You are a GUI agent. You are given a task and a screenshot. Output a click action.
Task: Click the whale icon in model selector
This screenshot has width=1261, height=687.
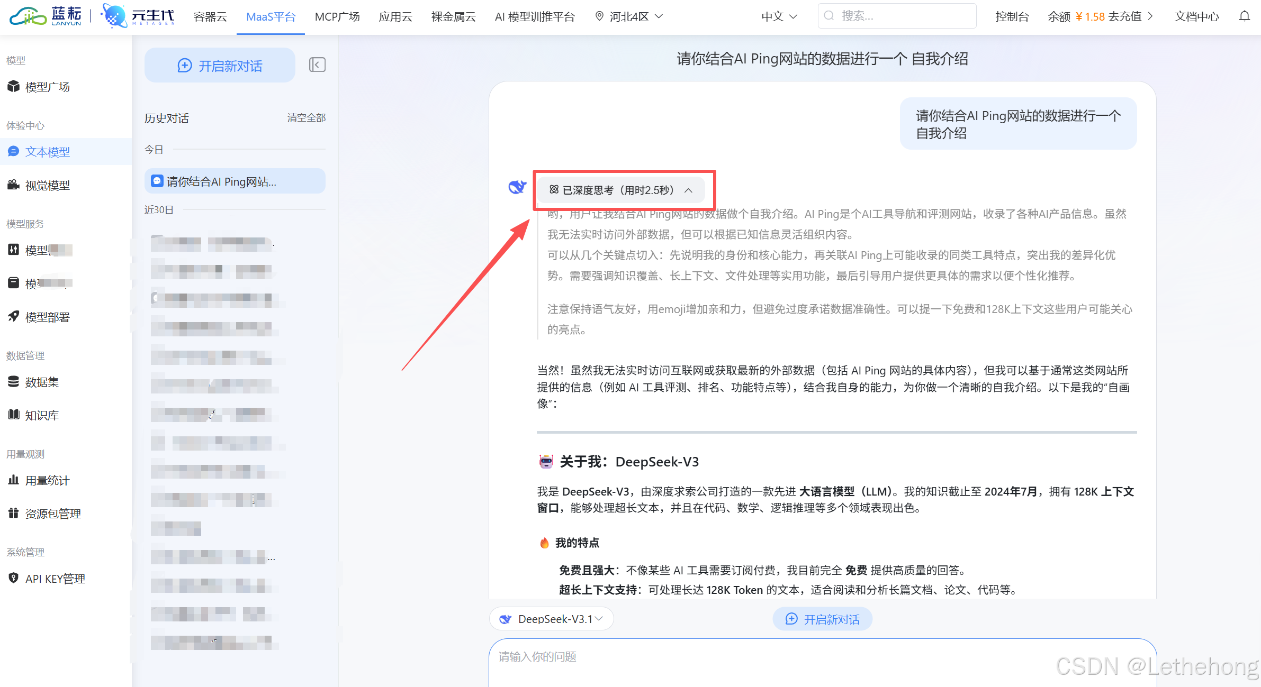coord(506,619)
